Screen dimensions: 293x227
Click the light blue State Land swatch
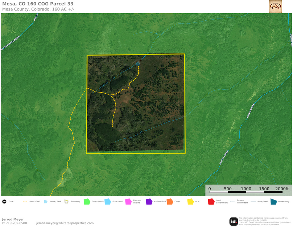pyautogui.click(x=108, y=202)
